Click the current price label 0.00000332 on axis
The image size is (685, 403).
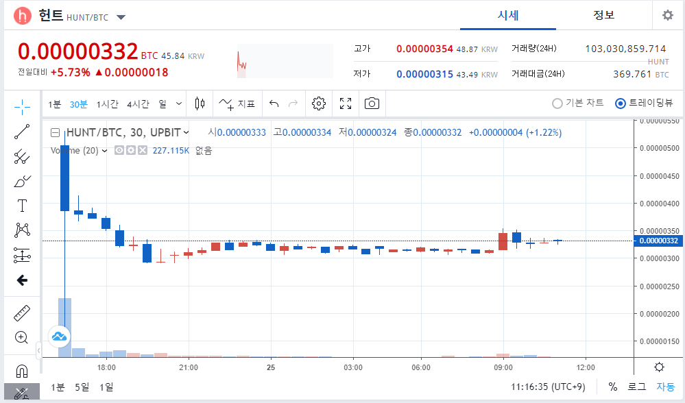point(659,241)
